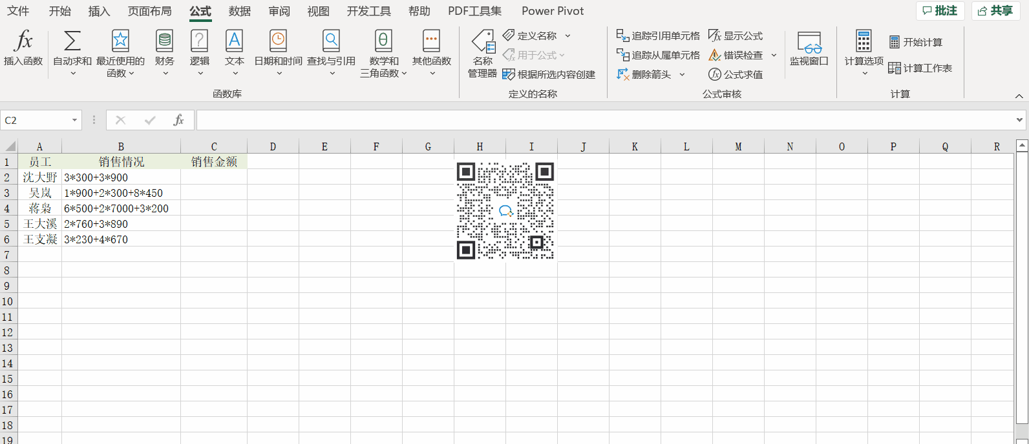The image size is (1029, 444).
Task: Click the Comments (批注) button
Action: 940,10
